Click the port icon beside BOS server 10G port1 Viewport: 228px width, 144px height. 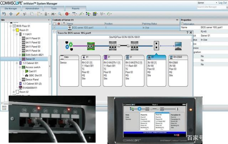coord(70,27)
